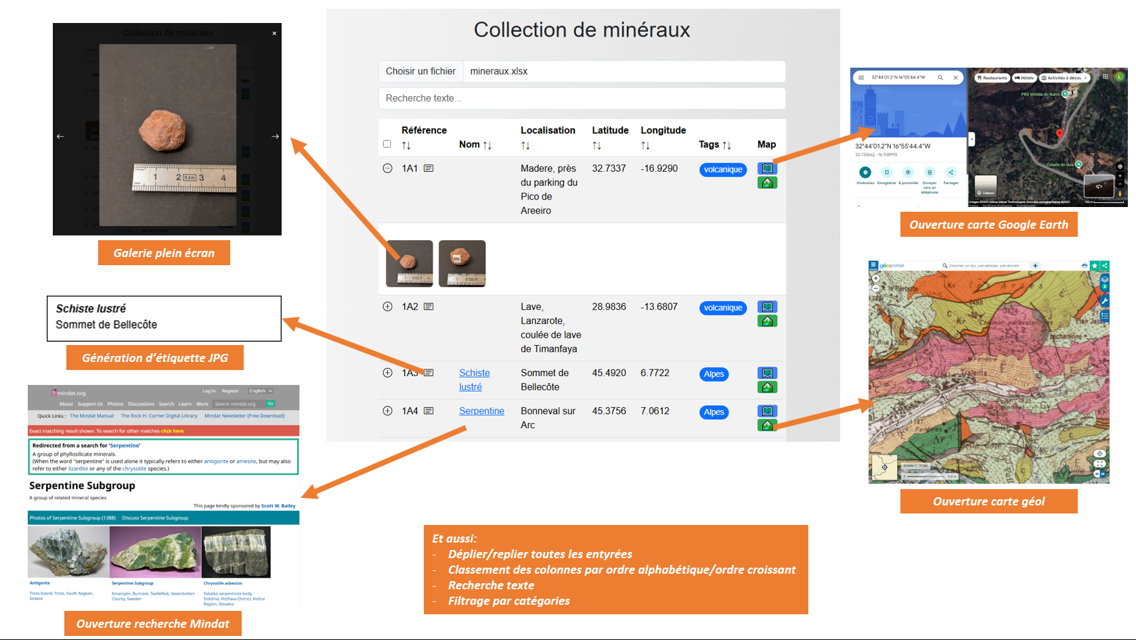Open the Serpentine Mindat link
Image resolution: width=1136 pixels, height=640 pixels.
(481, 411)
